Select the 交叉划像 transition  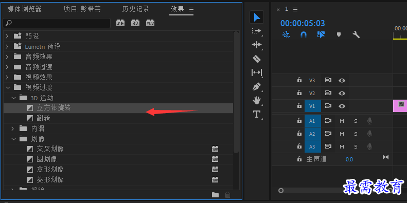click(x=118, y=149)
